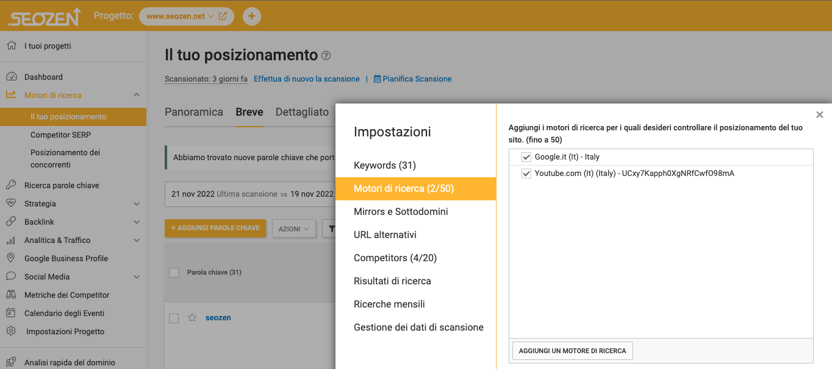The image size is (832, 369).
Task: Open Competitor SERP sidebar item
Action: coord(60,135)
